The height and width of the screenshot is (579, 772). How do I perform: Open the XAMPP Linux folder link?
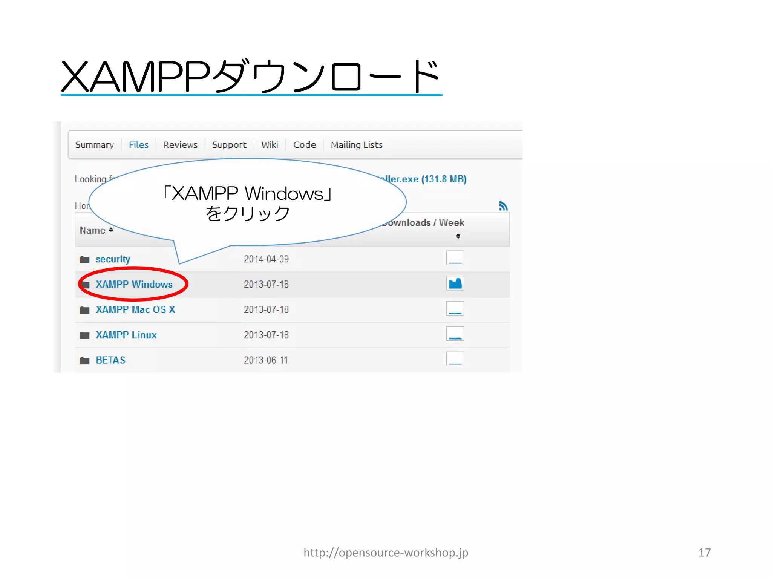tap(126, 335)
